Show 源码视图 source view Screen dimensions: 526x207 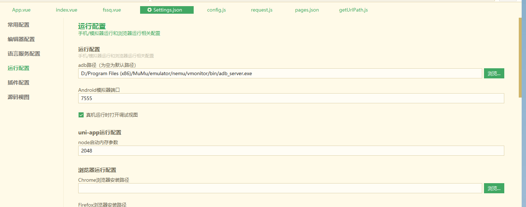pos(18,97)
